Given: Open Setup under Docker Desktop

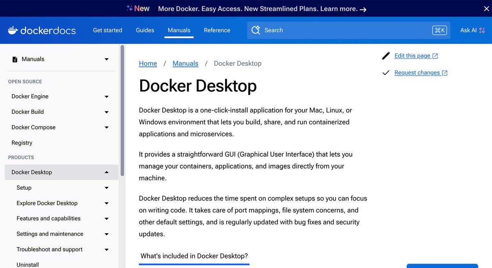Looking at the screenshot, I should tap(24, 187).
